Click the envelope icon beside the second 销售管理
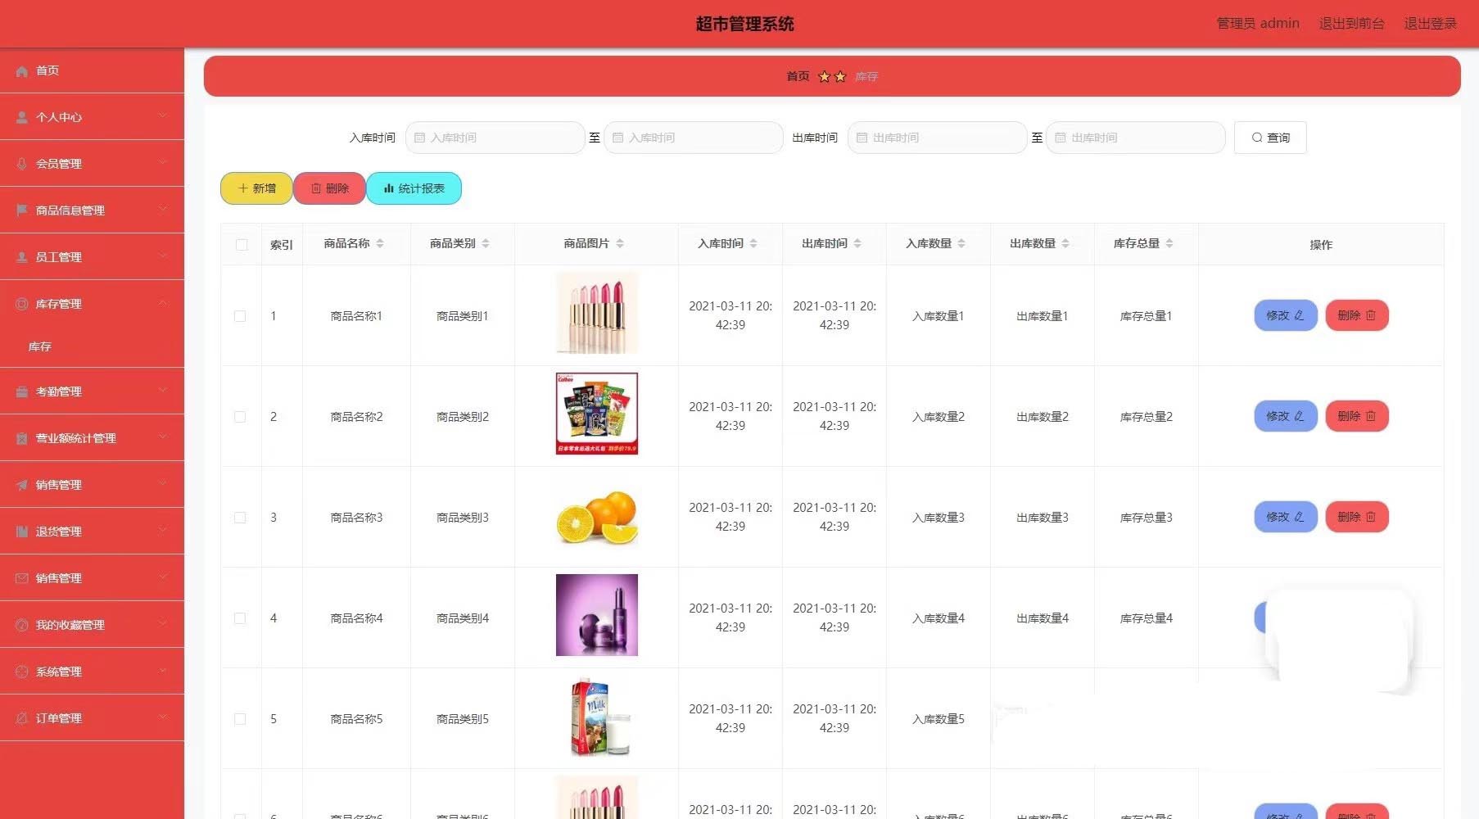The height and width of the screenshot is (819, 1479). (x=22, y=578)
